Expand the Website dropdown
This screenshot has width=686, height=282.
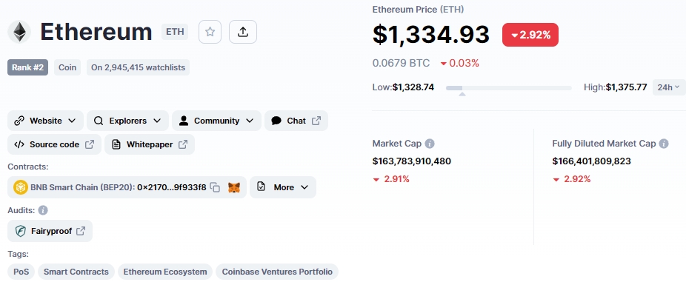(45, 121)
